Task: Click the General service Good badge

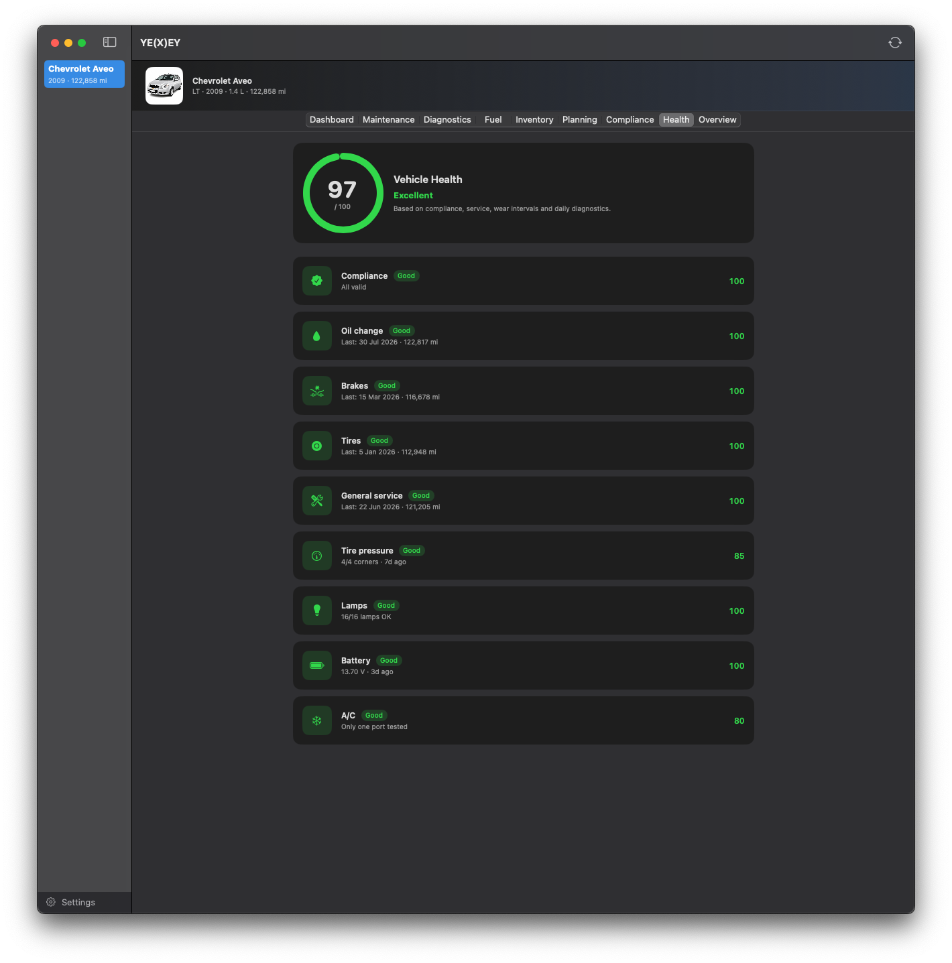Action: pyautogui.click(x=421, y=496)
